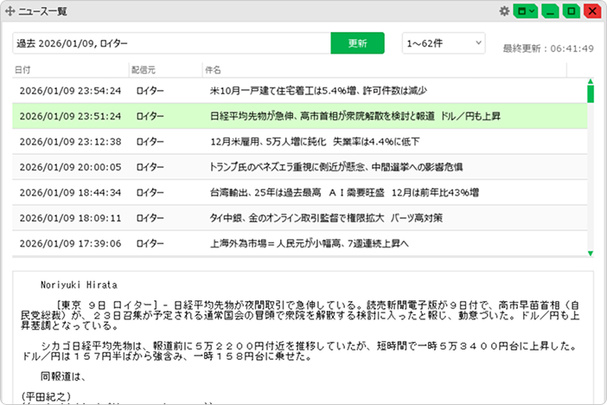This screenshot has width=607, height=405.
Task: Click the green news list scrollbar thumb
Action: tap(591, 93)
